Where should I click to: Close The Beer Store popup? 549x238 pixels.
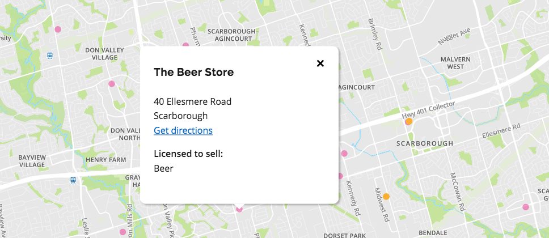(320, 63)
